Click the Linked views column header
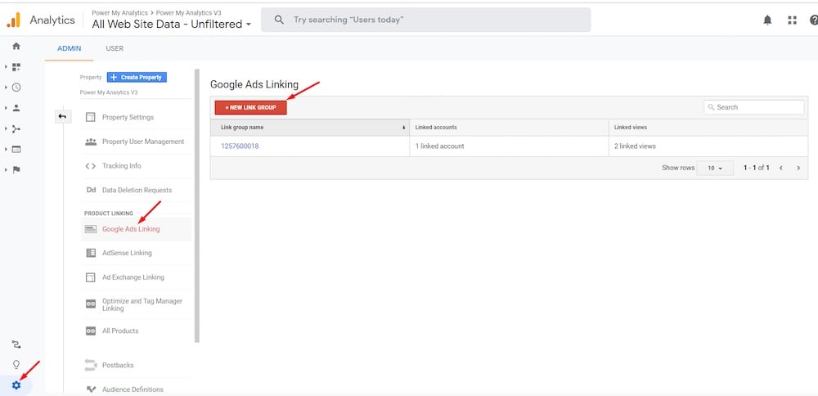 [x=708, y=128]
